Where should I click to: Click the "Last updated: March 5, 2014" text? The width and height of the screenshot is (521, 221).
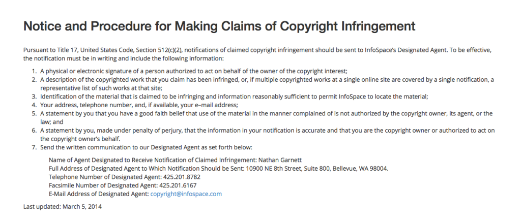(63, 206)
